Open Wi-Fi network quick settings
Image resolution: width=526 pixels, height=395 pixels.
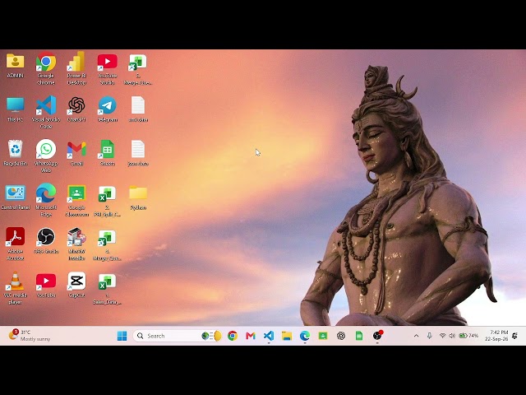coord(442,336)
